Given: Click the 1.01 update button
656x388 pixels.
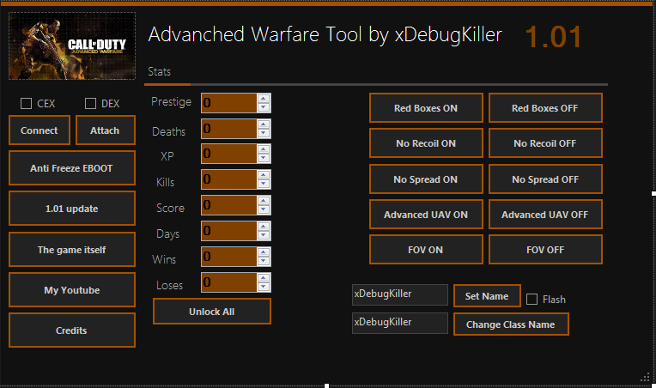Looking at the screenshot, I should [72, 209].
